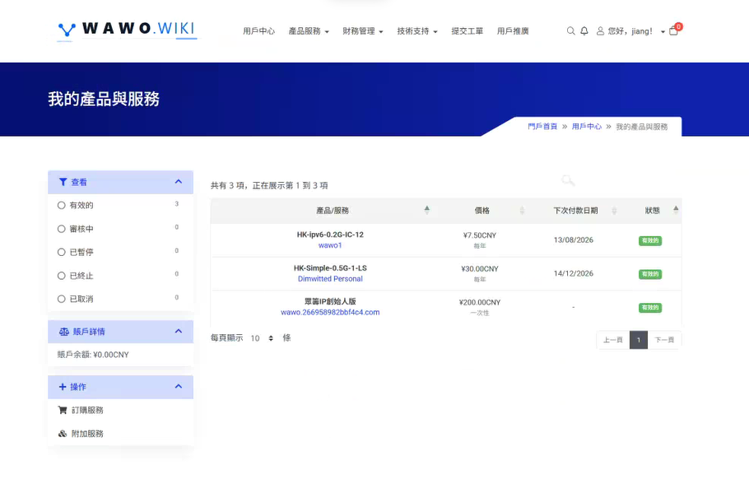Click the 訂購服務 cart icon in sidebar

click(63, 410)
